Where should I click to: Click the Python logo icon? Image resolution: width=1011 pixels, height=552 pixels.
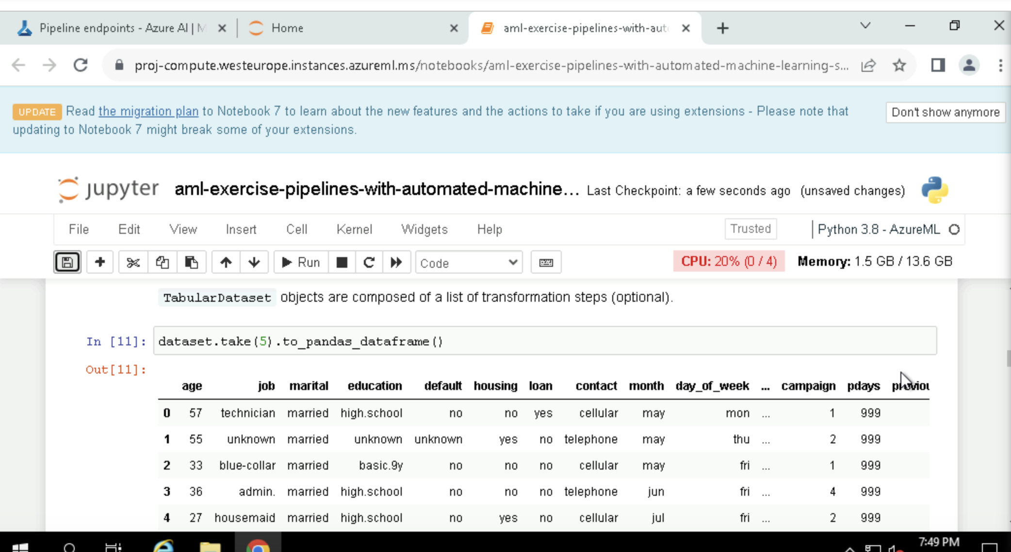[x=935, y=190]
